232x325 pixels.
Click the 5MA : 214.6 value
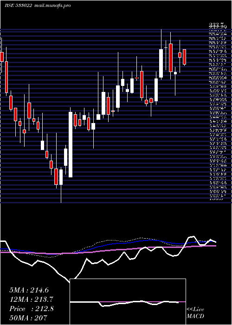click(x=29, y=290)
